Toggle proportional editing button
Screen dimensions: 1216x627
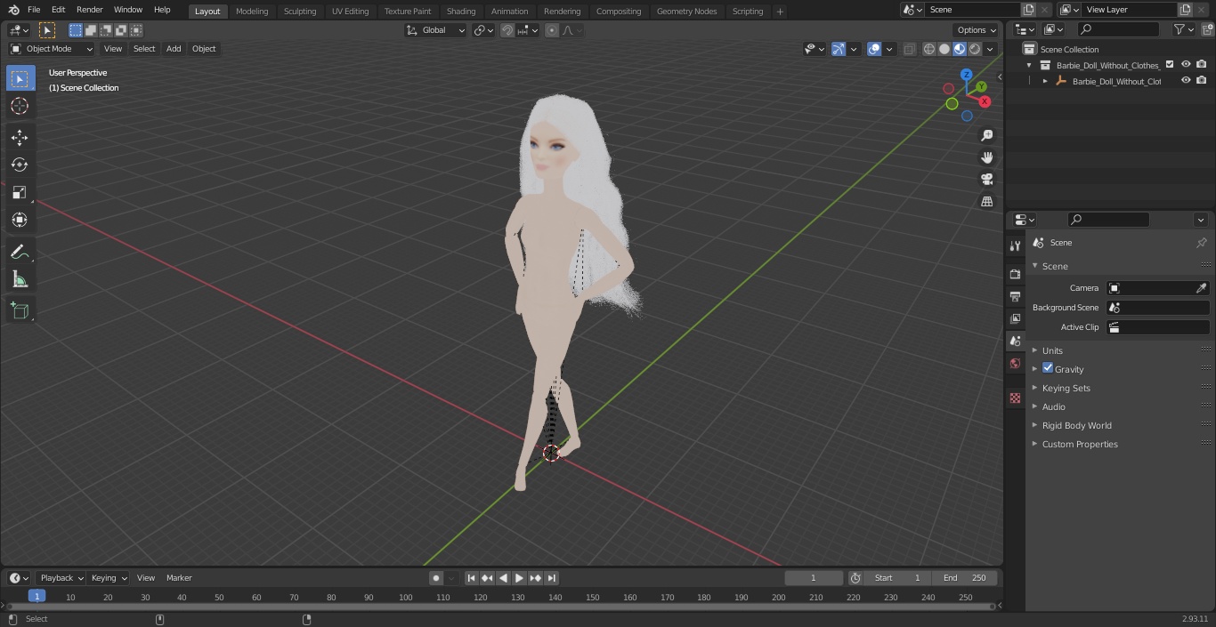pyautogui.click(x=552, y=30)
